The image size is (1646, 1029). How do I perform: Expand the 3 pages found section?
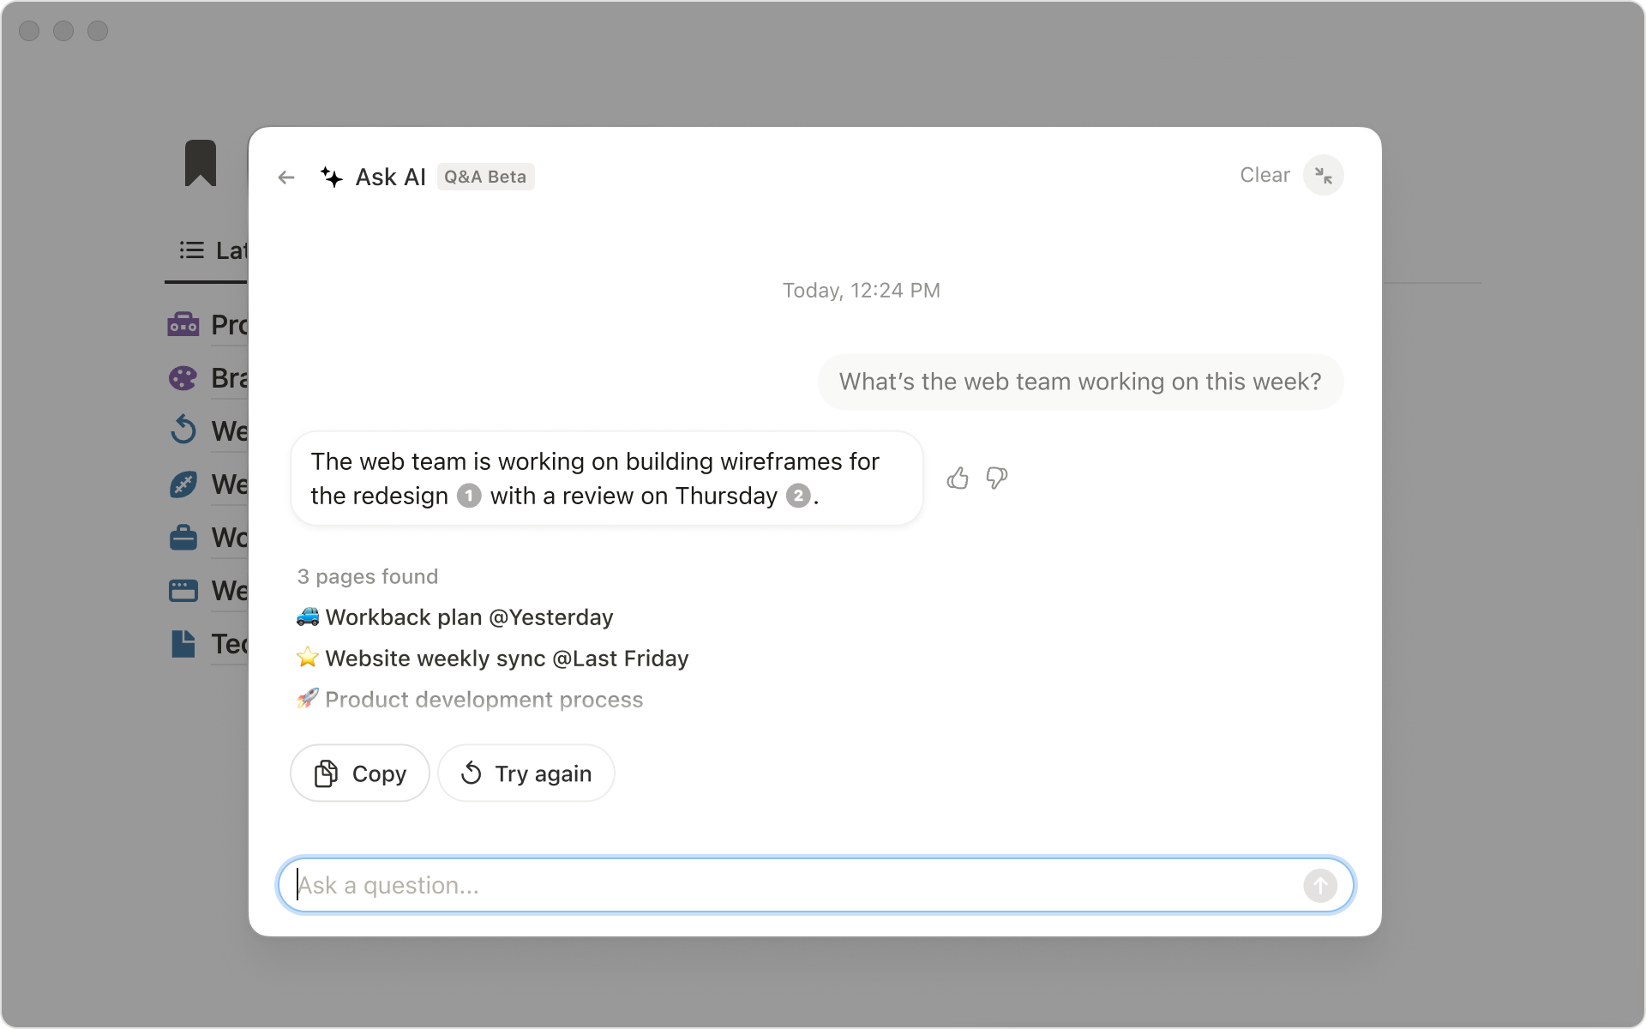366,576
